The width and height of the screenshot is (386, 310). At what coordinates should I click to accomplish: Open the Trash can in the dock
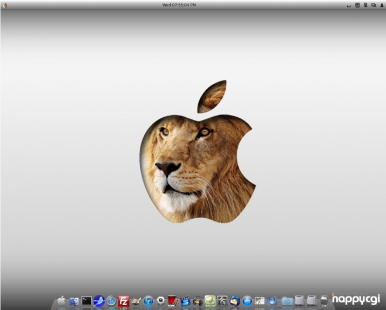tap(324, 301)
